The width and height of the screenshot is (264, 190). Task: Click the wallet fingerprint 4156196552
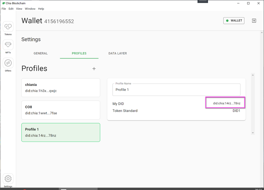click(59, 21)
